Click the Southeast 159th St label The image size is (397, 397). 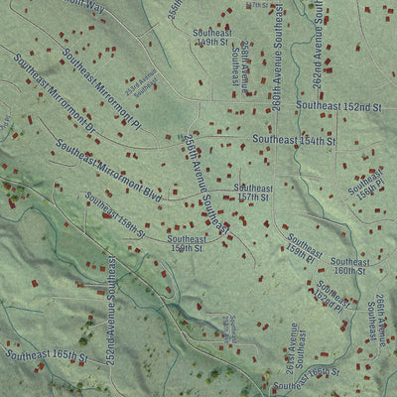(187, 243)
